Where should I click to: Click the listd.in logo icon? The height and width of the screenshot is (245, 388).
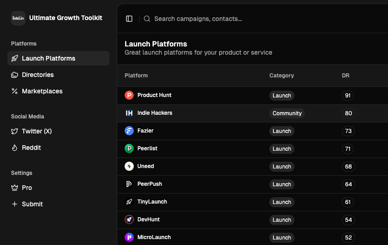18,18
